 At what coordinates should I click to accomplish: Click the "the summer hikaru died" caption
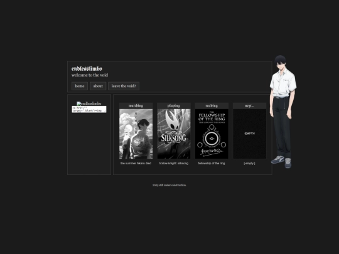[x=136, y=163]
